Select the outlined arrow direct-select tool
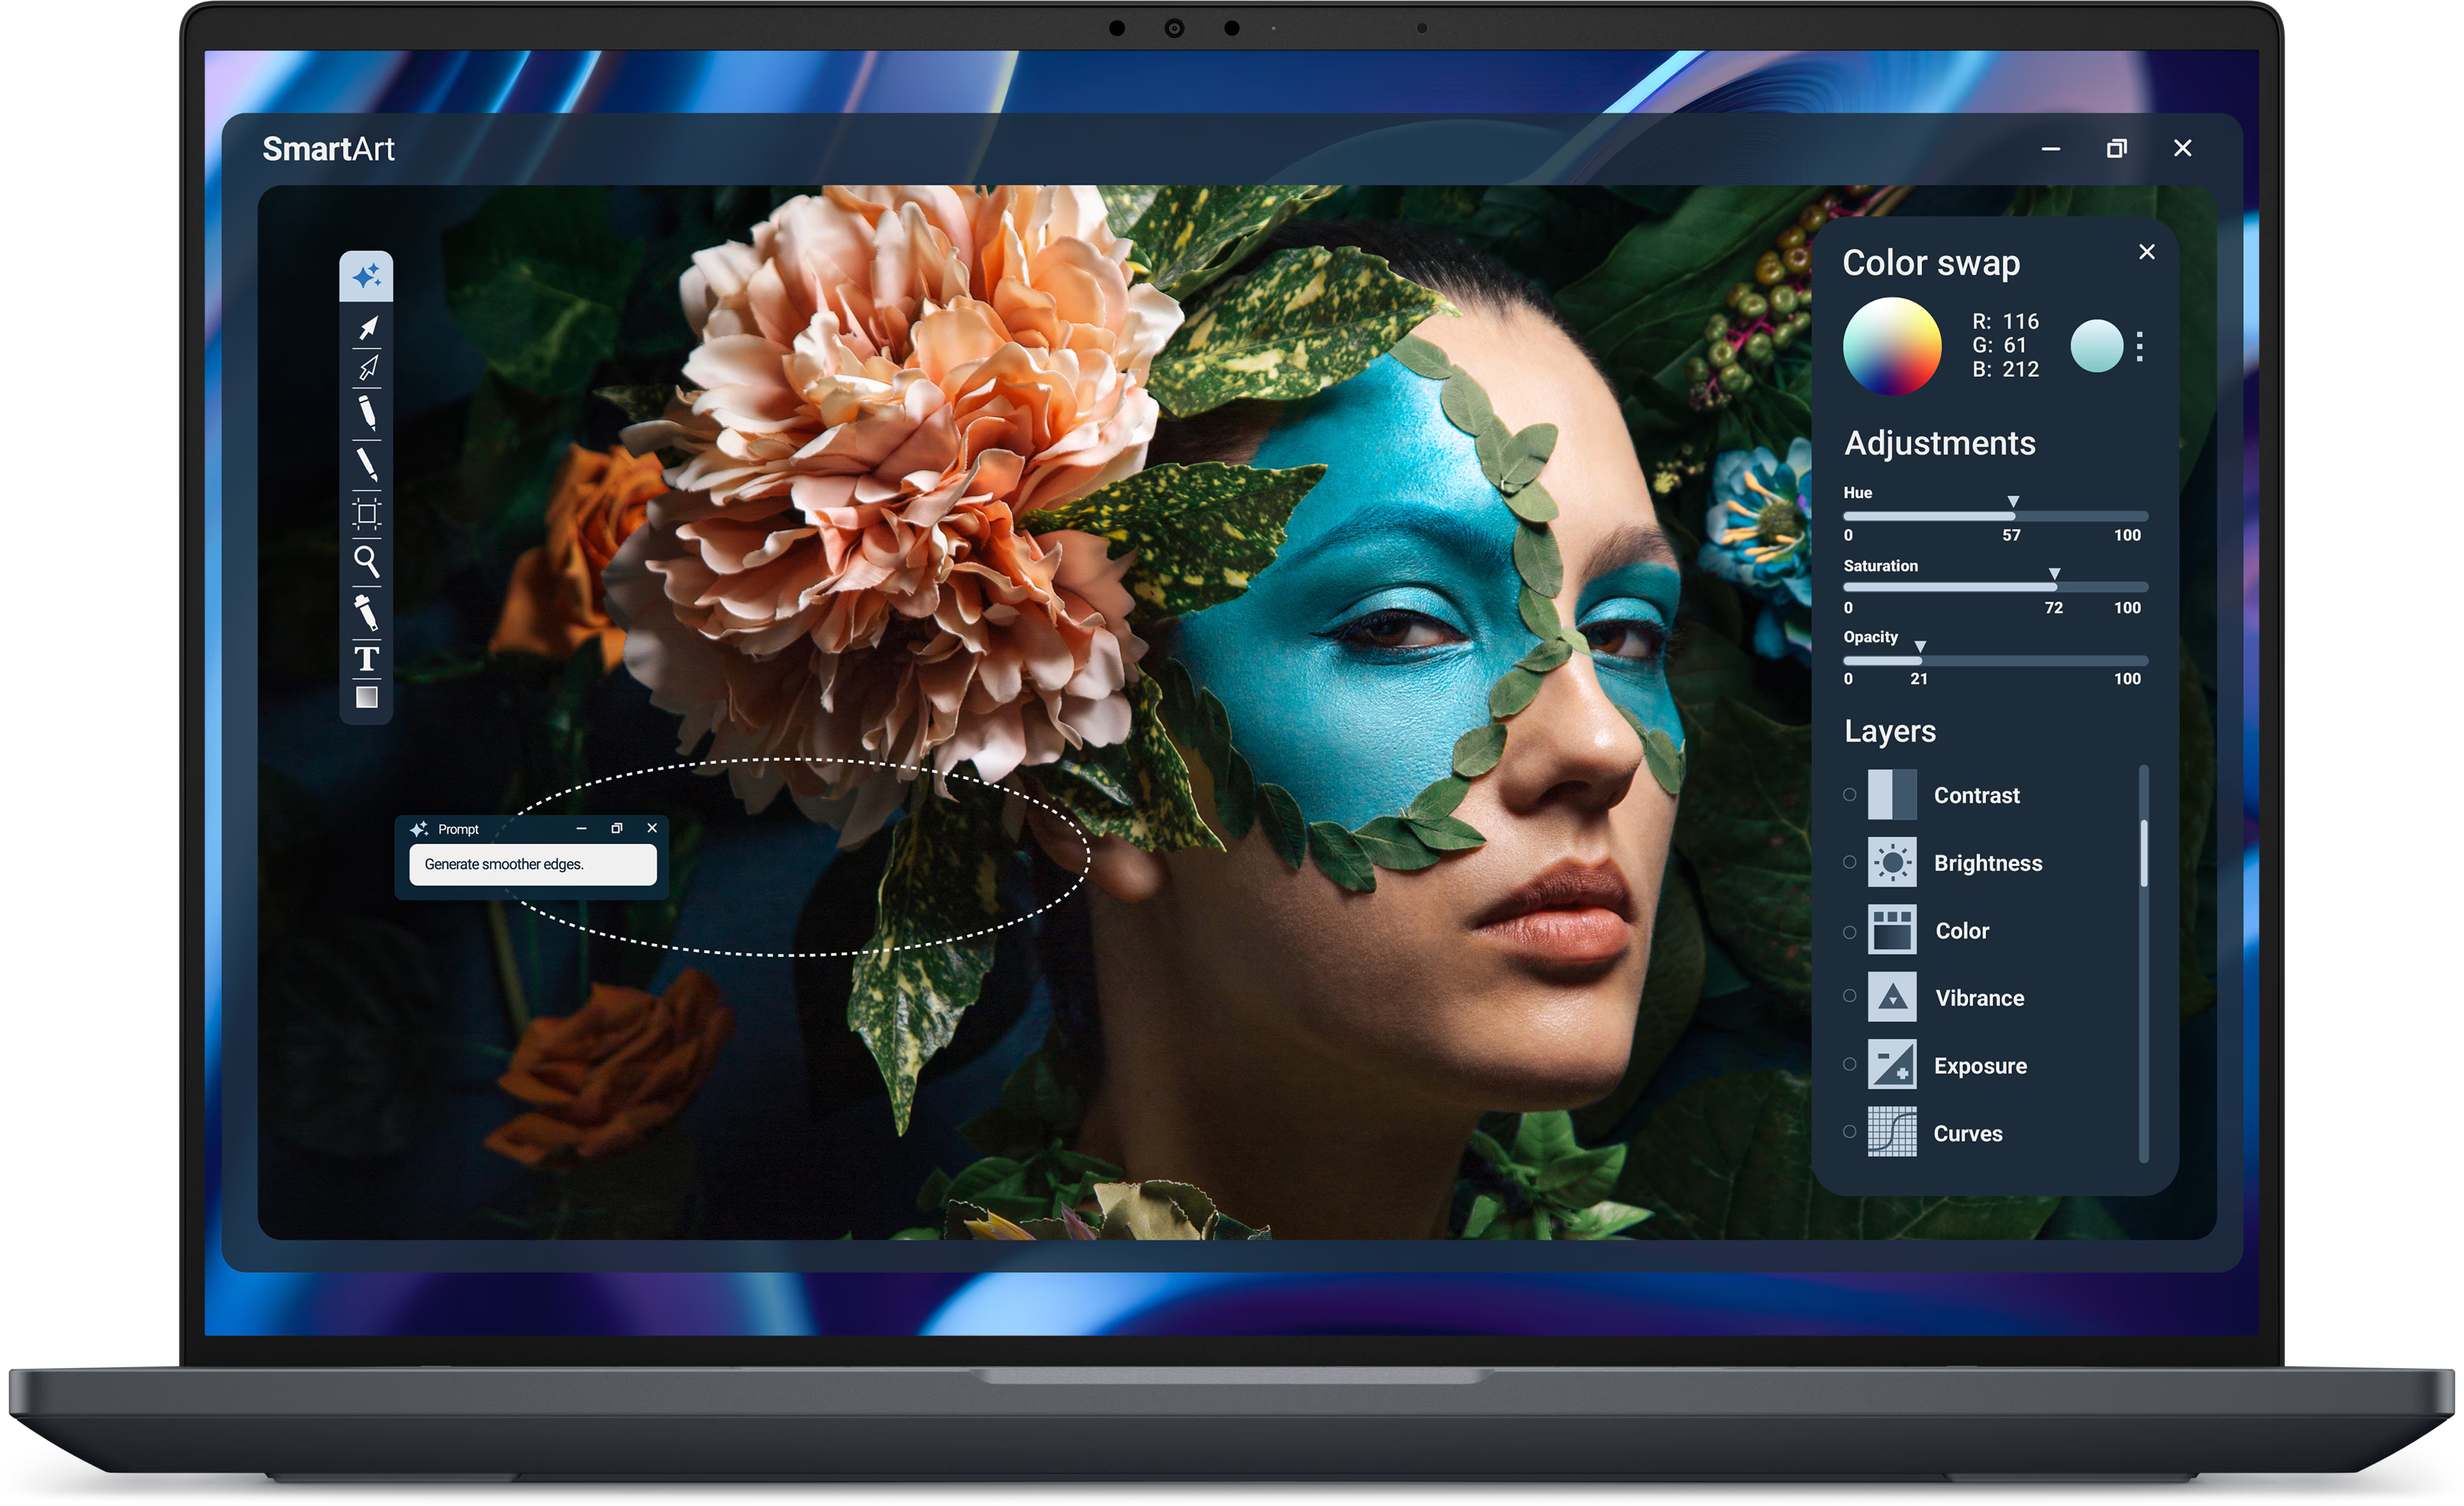Image resolution: width=2464 pixels, height=1506 pixels. click(368, 368)
